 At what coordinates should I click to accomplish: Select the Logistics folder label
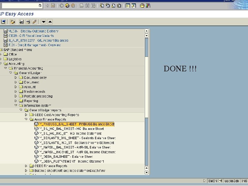click(x=15, y=59)
